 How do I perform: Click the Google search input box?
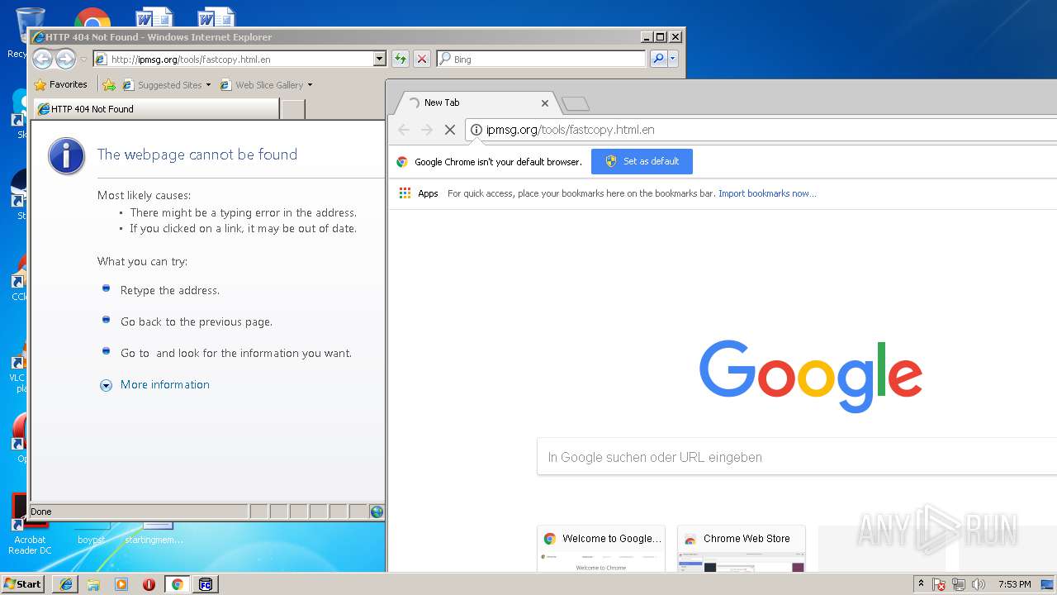coord(797,457)
